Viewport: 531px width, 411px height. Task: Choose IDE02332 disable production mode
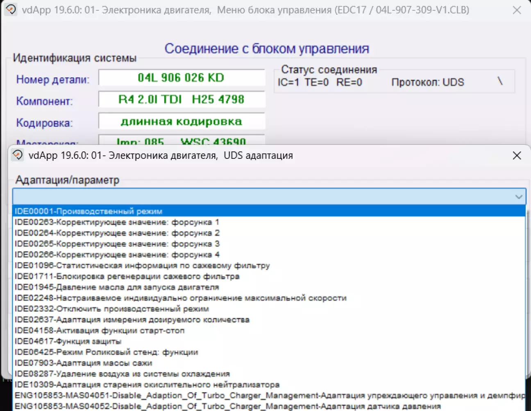point(111,309)
